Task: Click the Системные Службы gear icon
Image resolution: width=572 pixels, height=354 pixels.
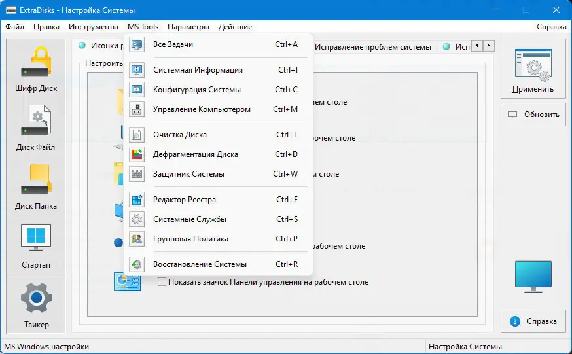Action: click(x=137, y=219)
